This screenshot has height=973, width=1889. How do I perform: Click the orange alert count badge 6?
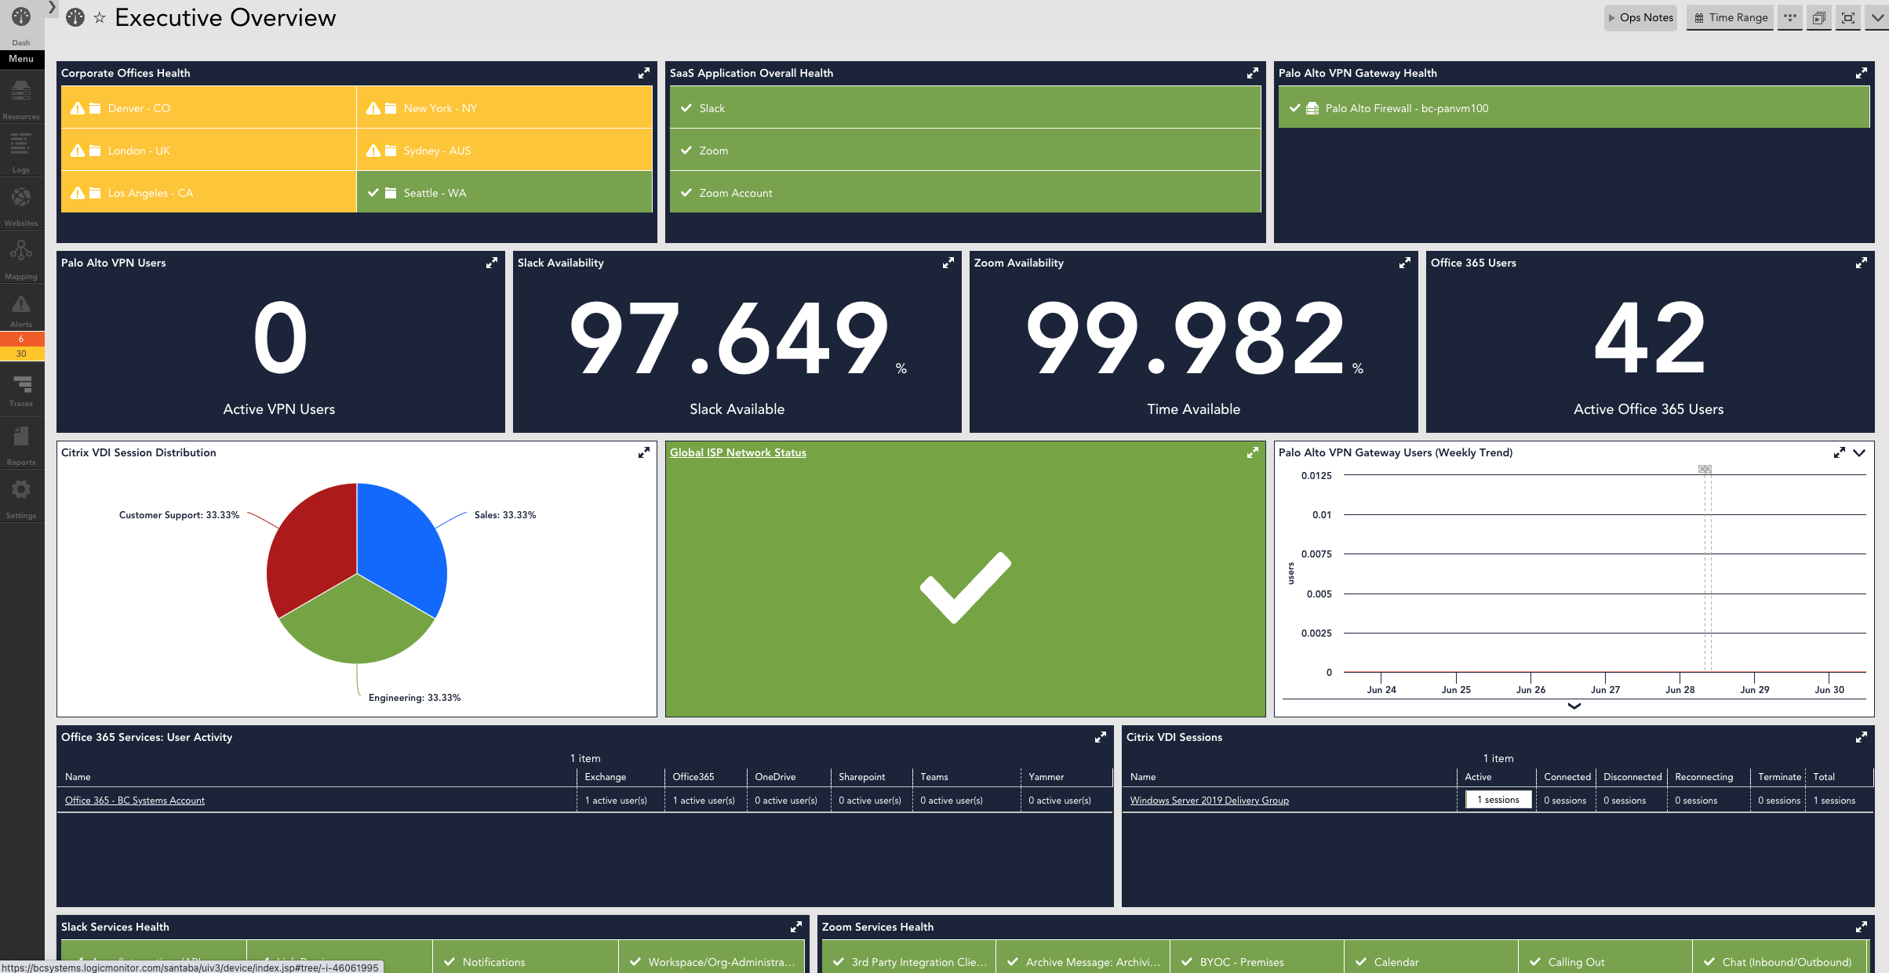[21, 339]
